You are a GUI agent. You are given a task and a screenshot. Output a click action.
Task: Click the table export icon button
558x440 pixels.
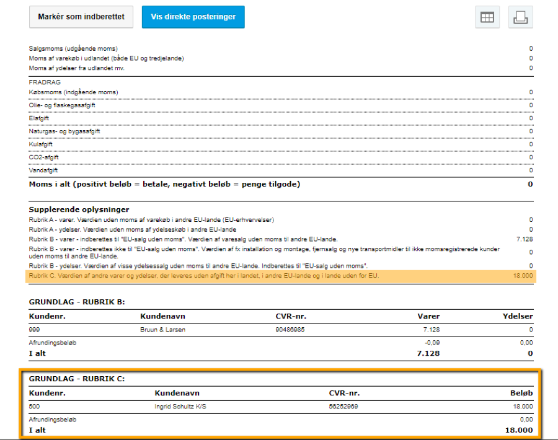(487, 17)
